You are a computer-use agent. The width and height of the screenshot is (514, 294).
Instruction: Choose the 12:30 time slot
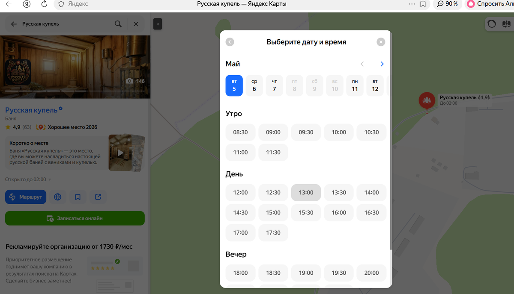[273, 192]
